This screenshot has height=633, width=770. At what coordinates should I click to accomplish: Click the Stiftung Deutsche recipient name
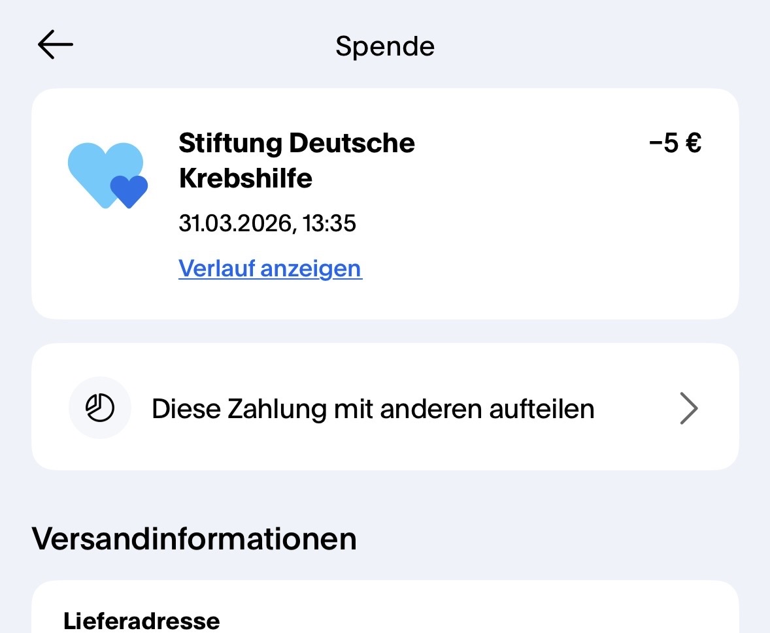tap(296, 143)
